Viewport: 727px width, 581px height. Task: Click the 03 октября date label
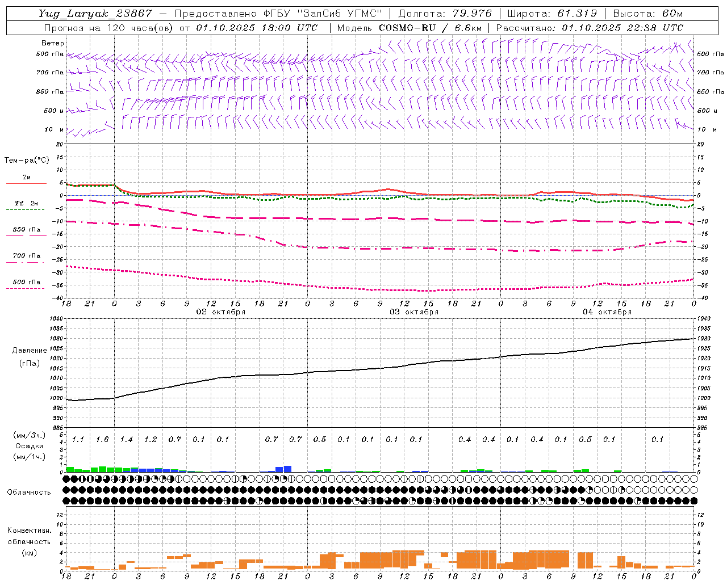point(414,312)
